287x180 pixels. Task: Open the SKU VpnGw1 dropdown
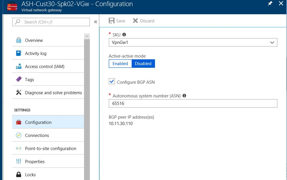pyautogui.click(x=193, y=42)
